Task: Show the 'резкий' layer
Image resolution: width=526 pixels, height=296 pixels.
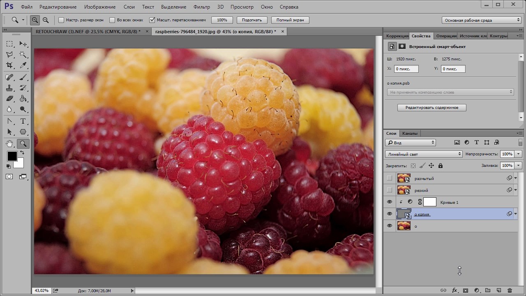Action: pos(390,190)
